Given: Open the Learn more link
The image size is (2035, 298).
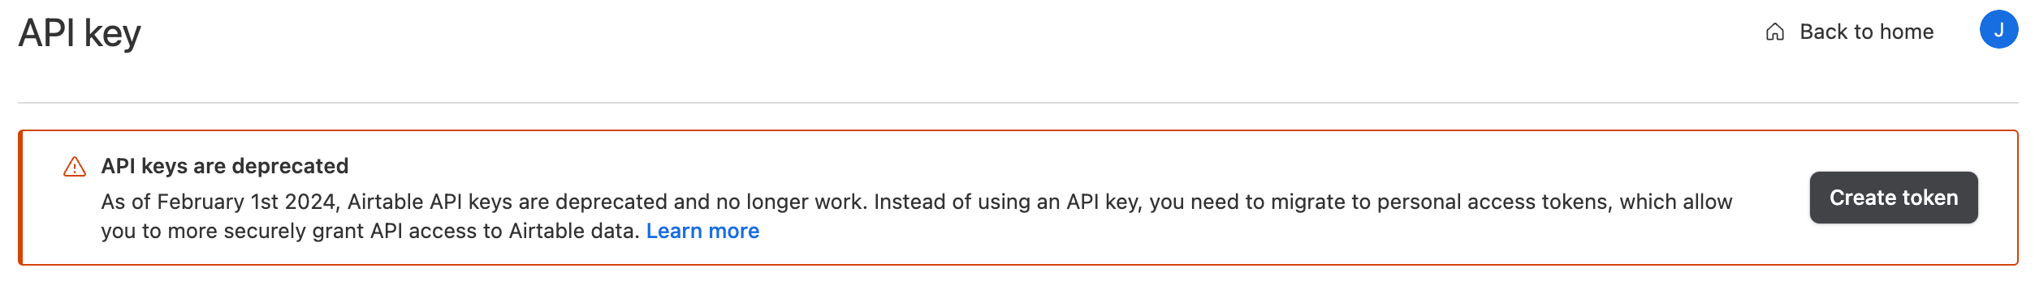Looking at the screenshot, I should tap(702, 231).
